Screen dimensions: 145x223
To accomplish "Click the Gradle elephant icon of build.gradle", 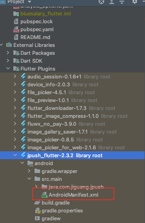I will (x=37, y=203).
